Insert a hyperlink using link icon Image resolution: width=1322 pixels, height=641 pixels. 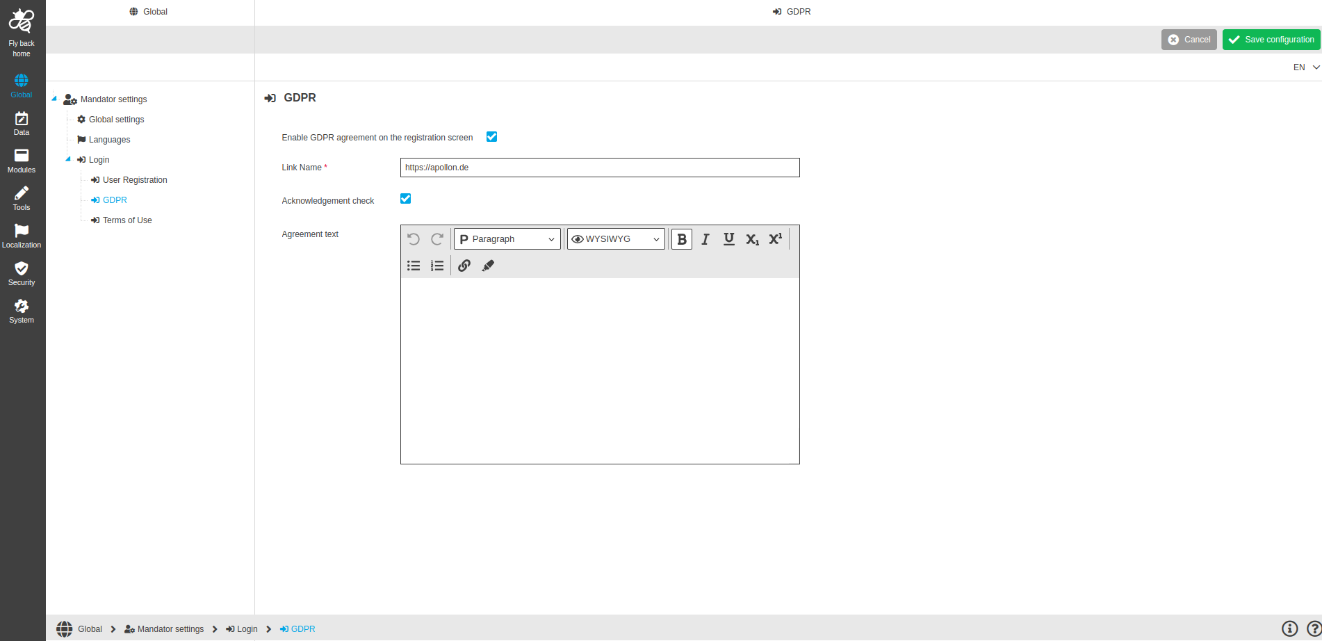point(464,266)
